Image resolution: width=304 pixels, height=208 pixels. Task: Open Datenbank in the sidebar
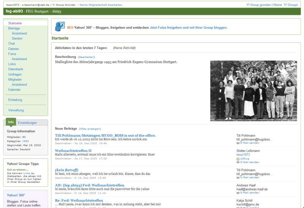coord(16,69)
